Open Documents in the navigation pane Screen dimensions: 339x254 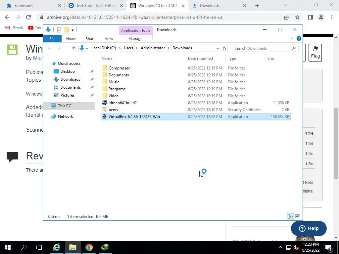click(71, 87)
